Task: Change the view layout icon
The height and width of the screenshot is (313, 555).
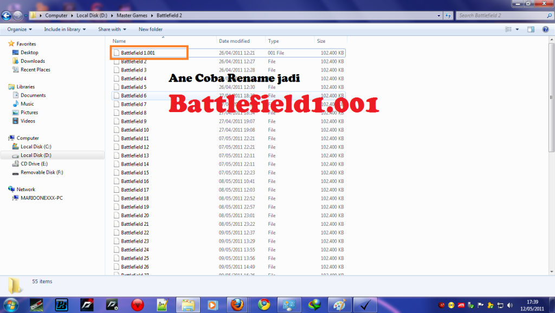Action: [x=508, y=29]
